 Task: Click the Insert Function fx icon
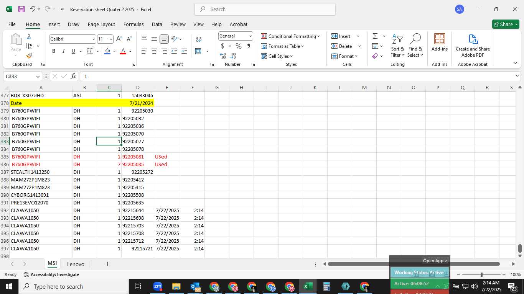[74, 76]
